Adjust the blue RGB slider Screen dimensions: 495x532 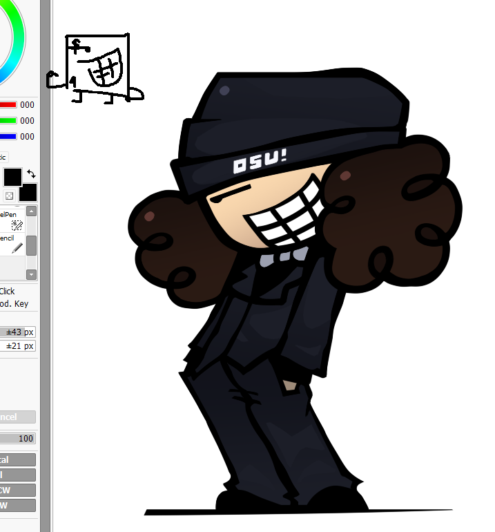coord(8,137)
